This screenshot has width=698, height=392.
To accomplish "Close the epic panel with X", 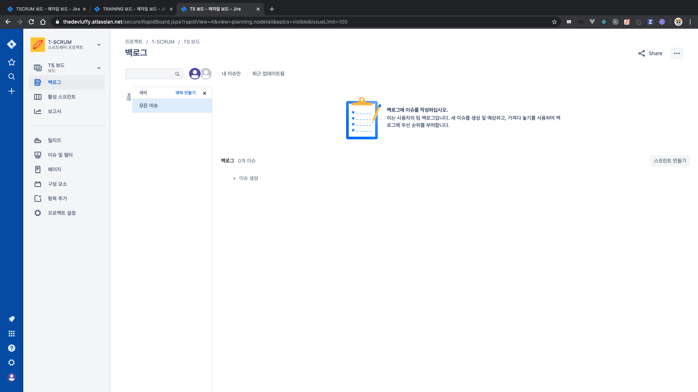I will (x=205, y=93).
